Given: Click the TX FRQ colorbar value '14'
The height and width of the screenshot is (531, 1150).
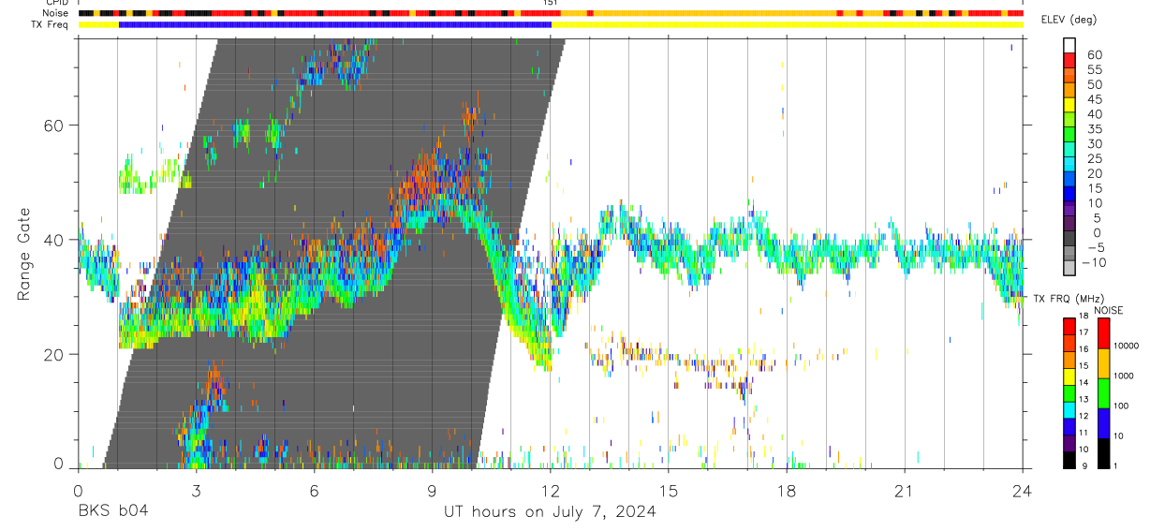Looking at the screenshot, I should 1084,383.
